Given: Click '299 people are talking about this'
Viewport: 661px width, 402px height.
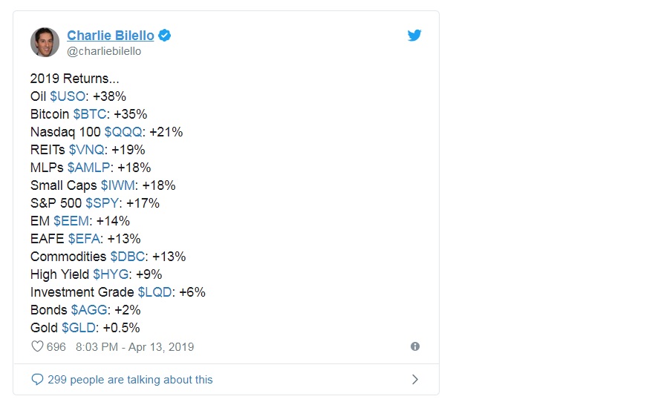Looking at the screenshot, I should pyautogui.click(x=130, y=380).
